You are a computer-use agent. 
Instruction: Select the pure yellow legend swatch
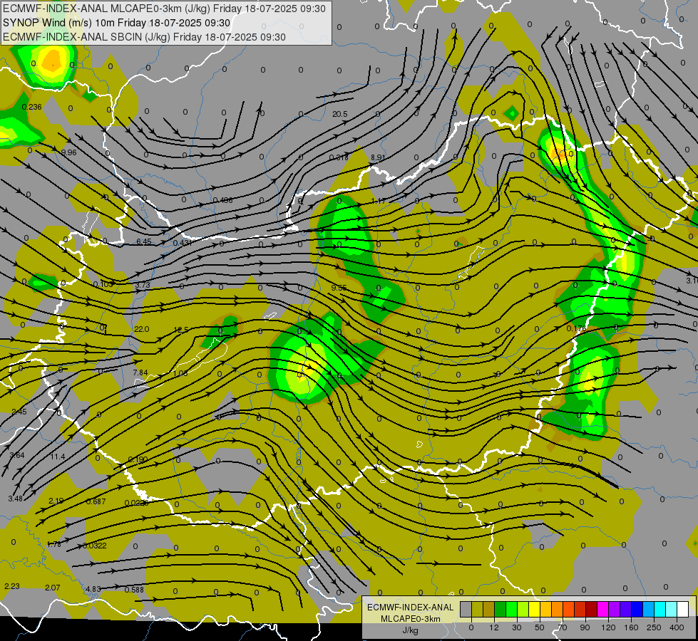535,609
